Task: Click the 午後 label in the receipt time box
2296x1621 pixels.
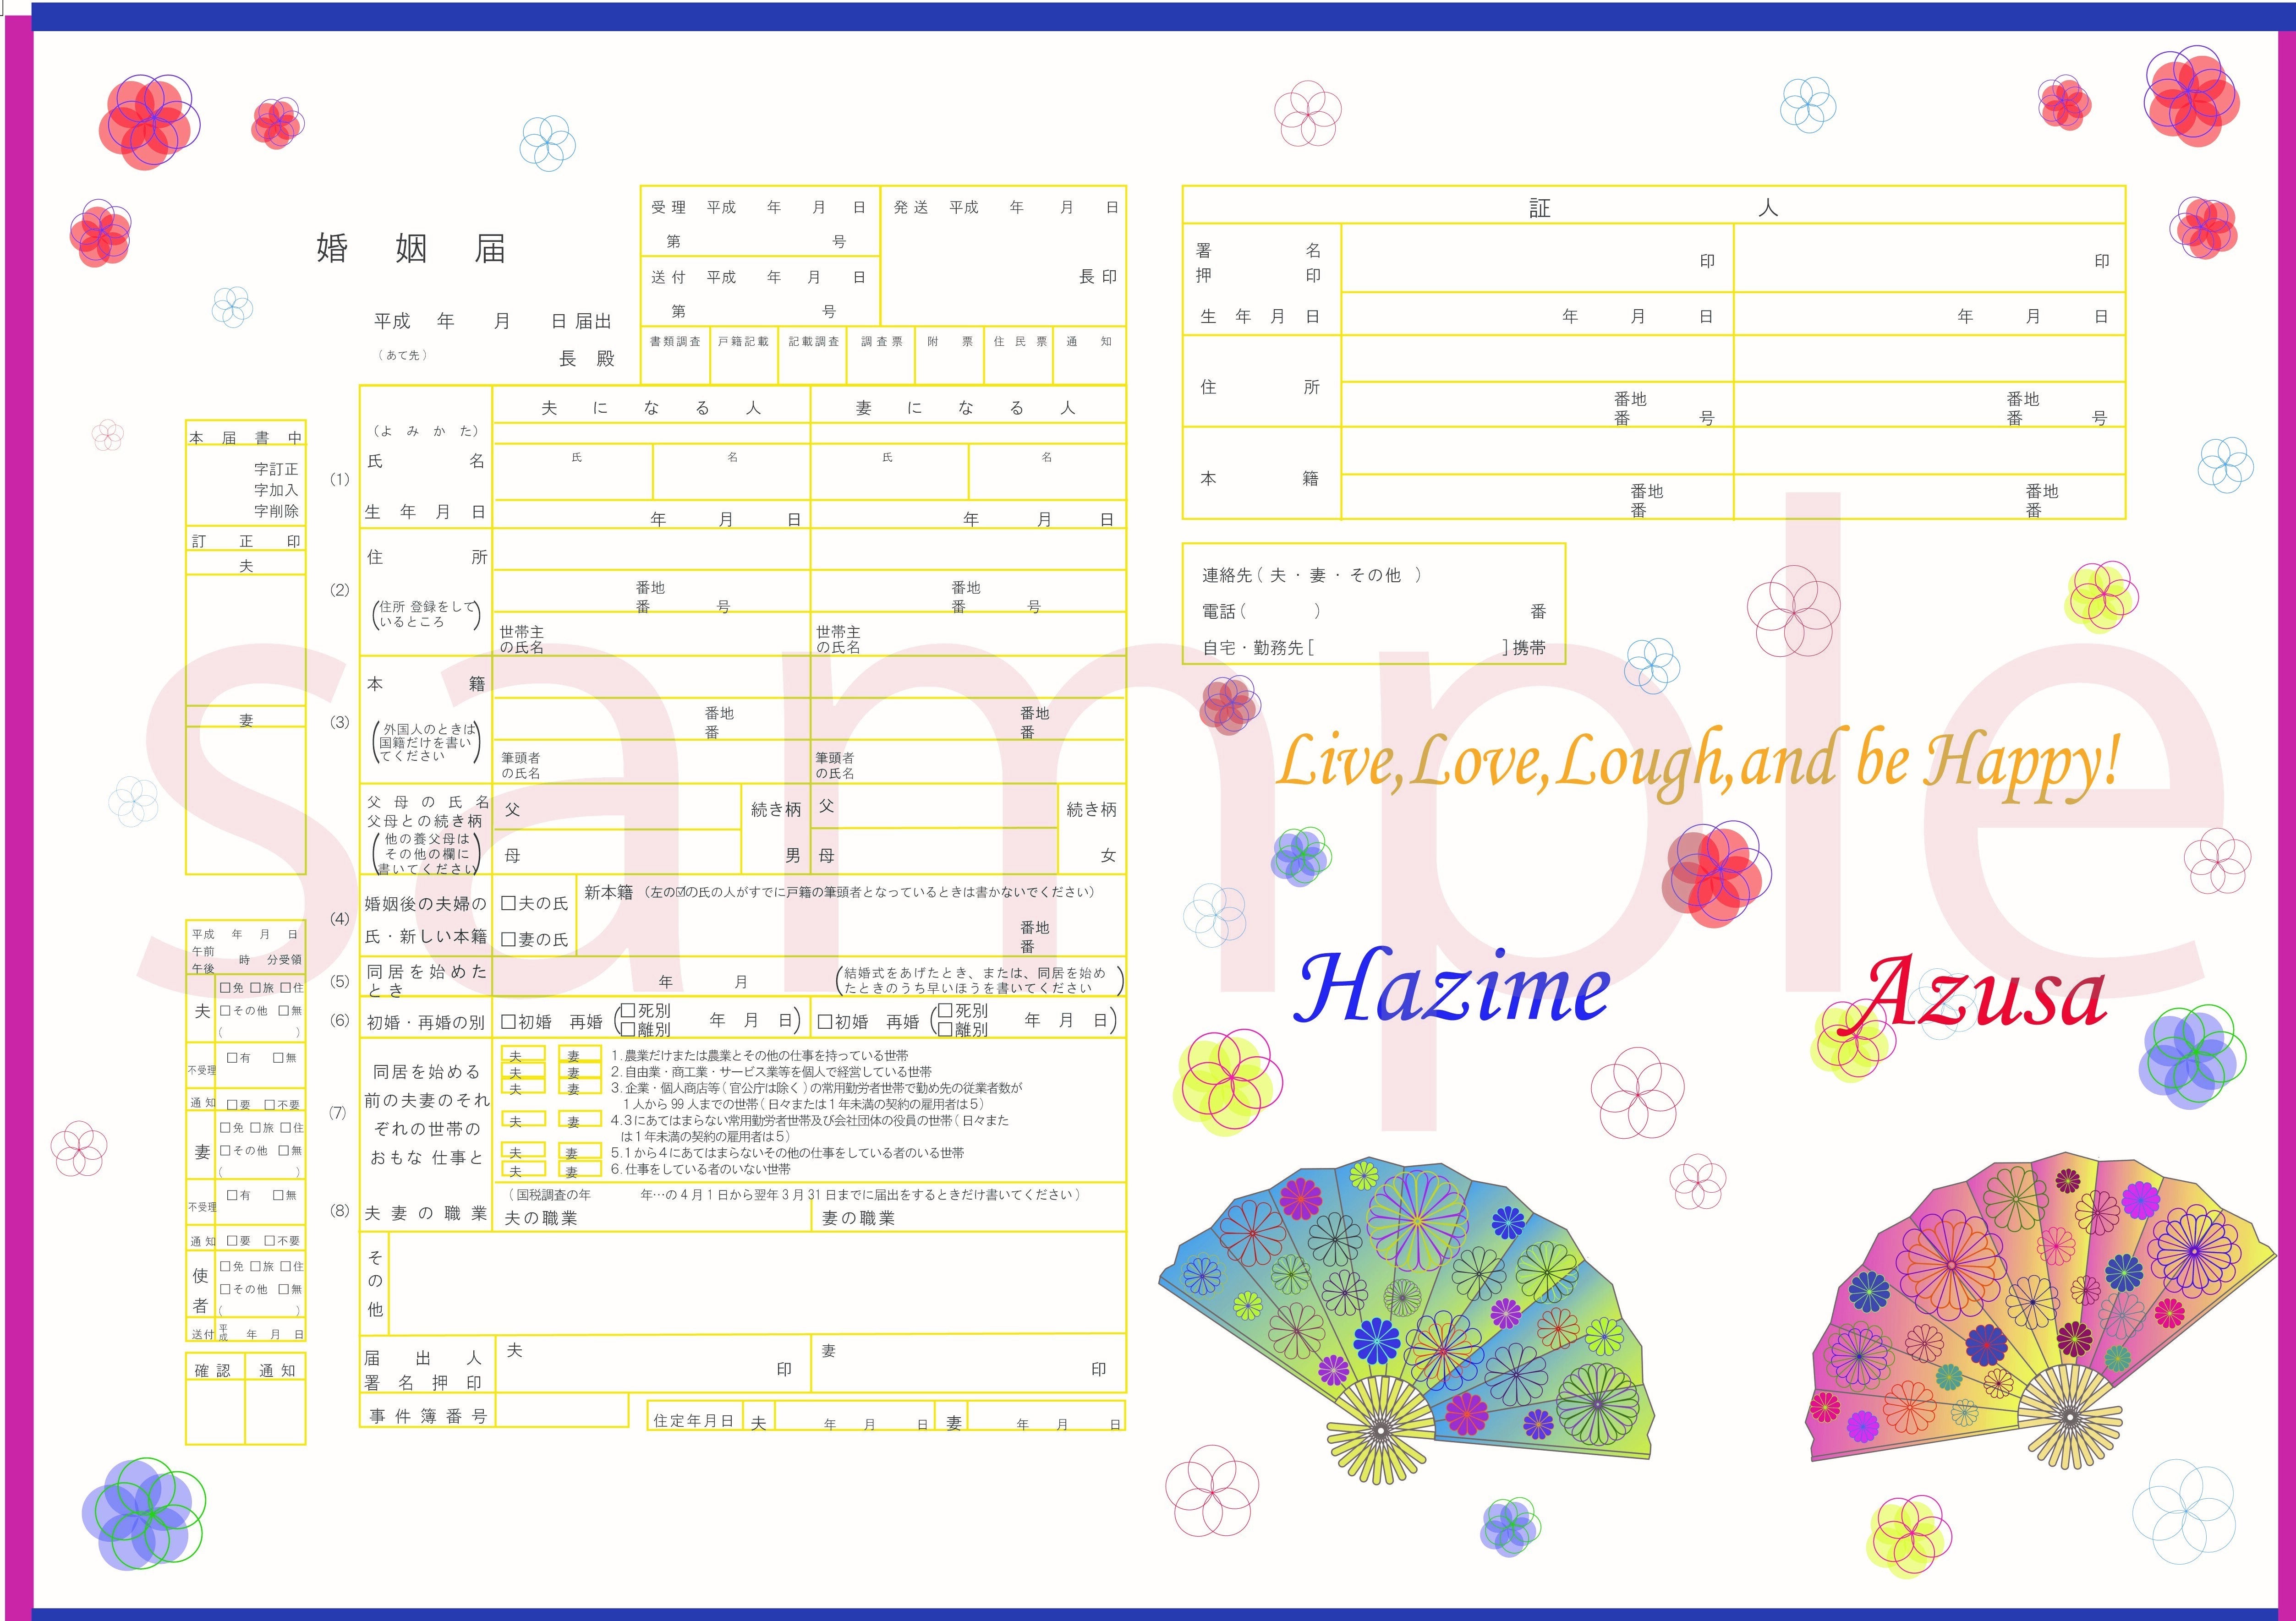Action: click(x=203, y=968)
